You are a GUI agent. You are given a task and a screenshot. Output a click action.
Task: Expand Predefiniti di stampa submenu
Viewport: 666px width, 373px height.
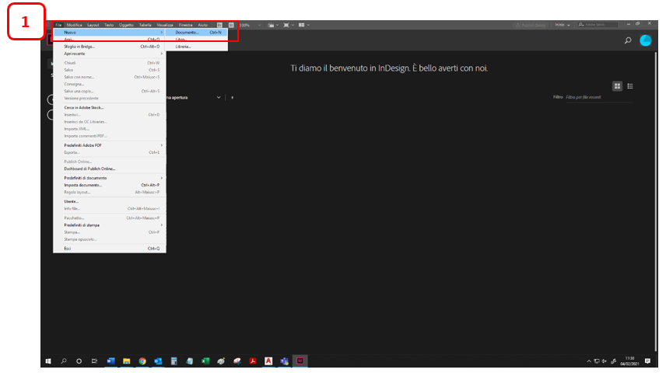coord(110,225)
